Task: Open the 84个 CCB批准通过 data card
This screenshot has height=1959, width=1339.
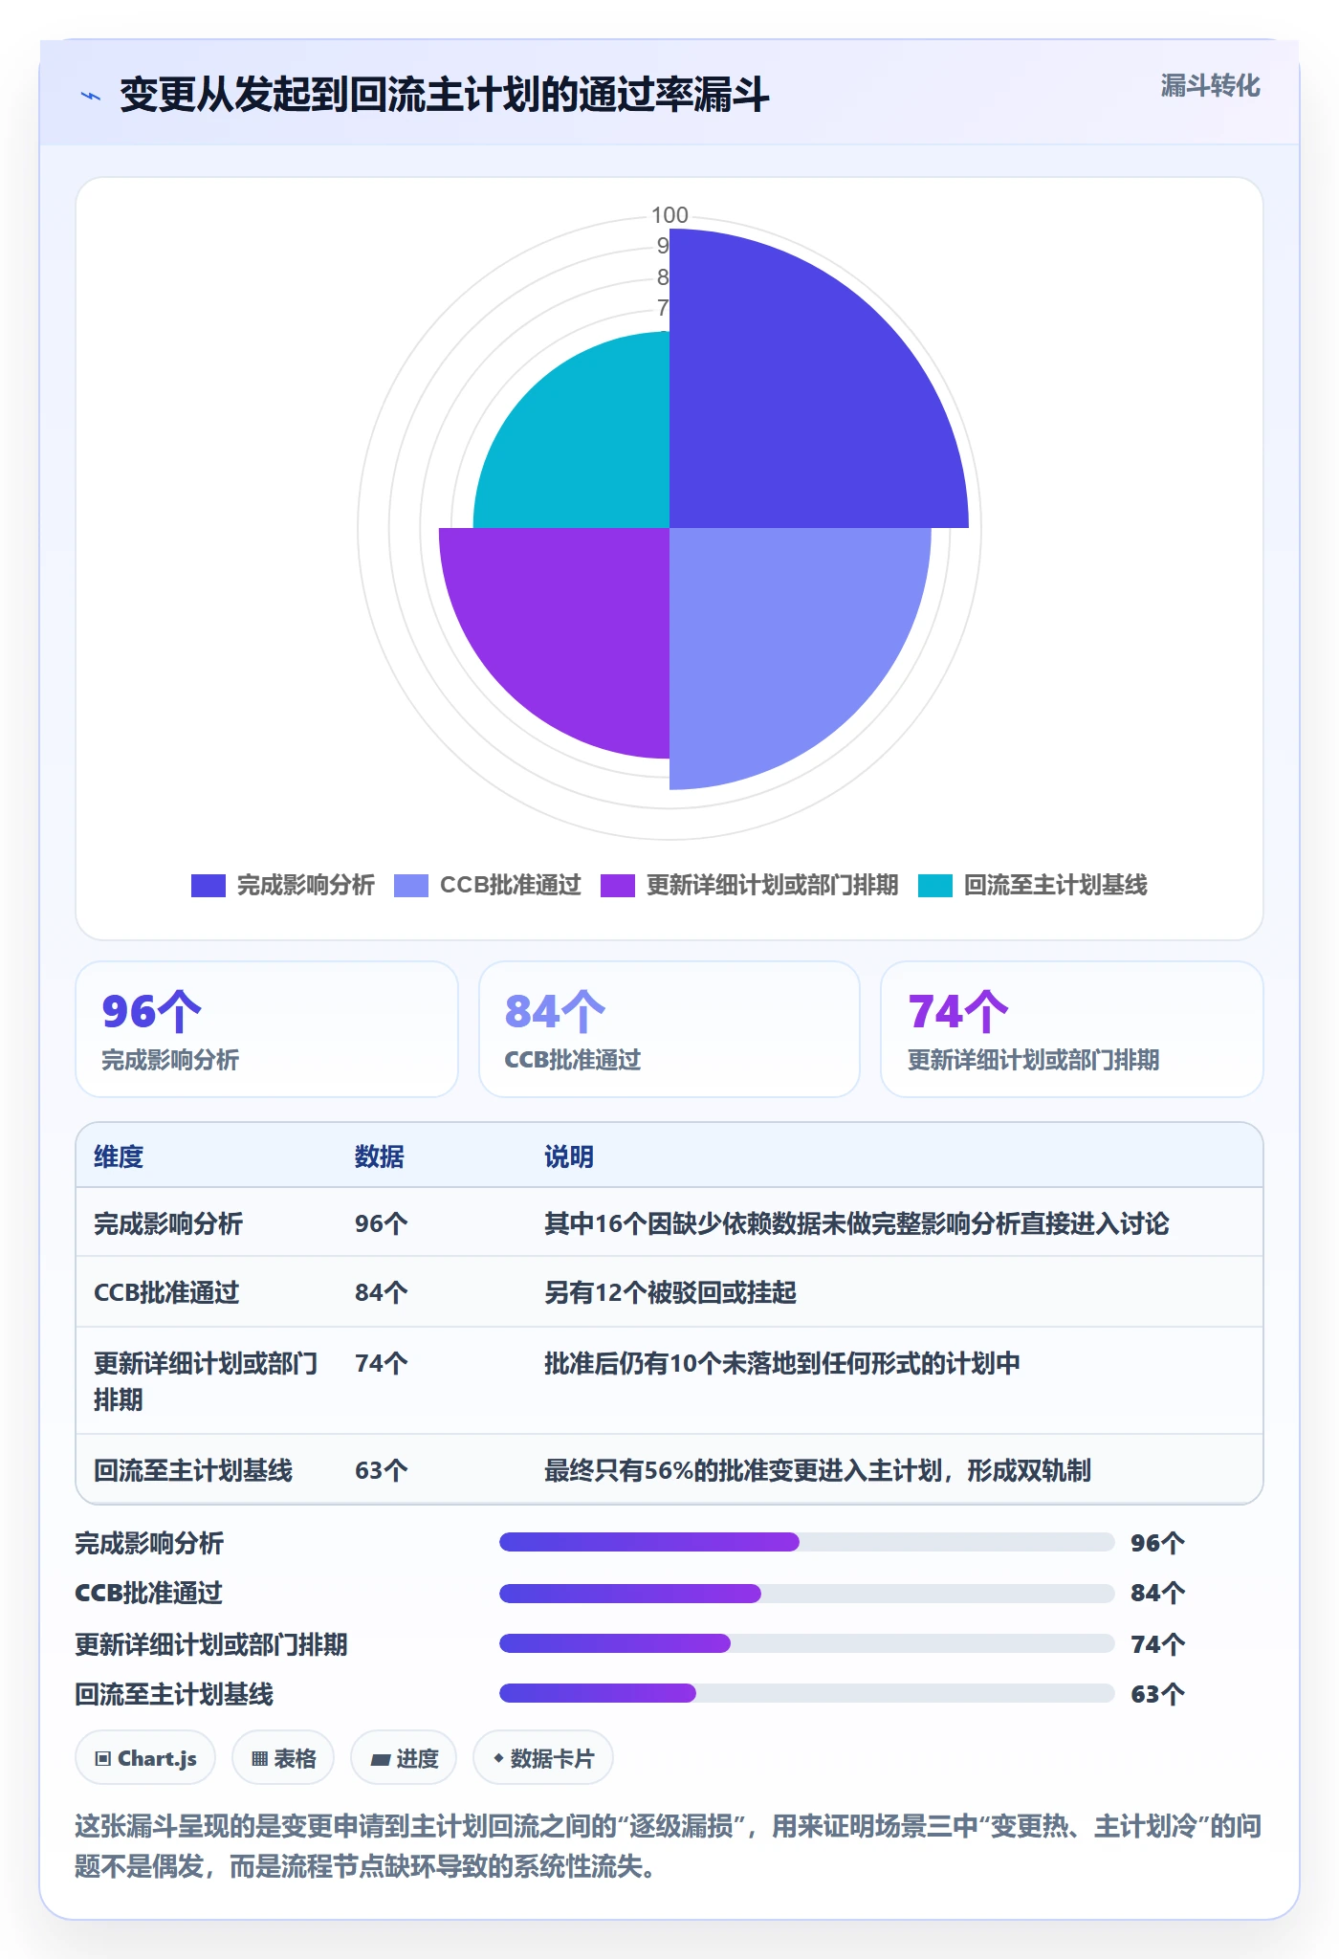Action: coord(669,1029)
